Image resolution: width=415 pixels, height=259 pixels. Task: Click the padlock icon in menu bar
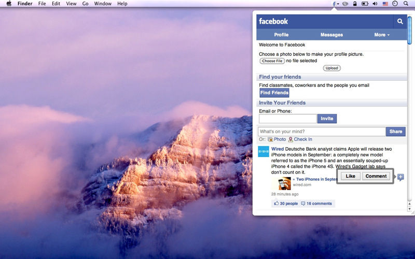[x=355, y=4]
